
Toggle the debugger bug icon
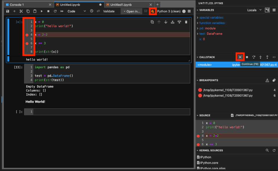(x=153, y=11)
